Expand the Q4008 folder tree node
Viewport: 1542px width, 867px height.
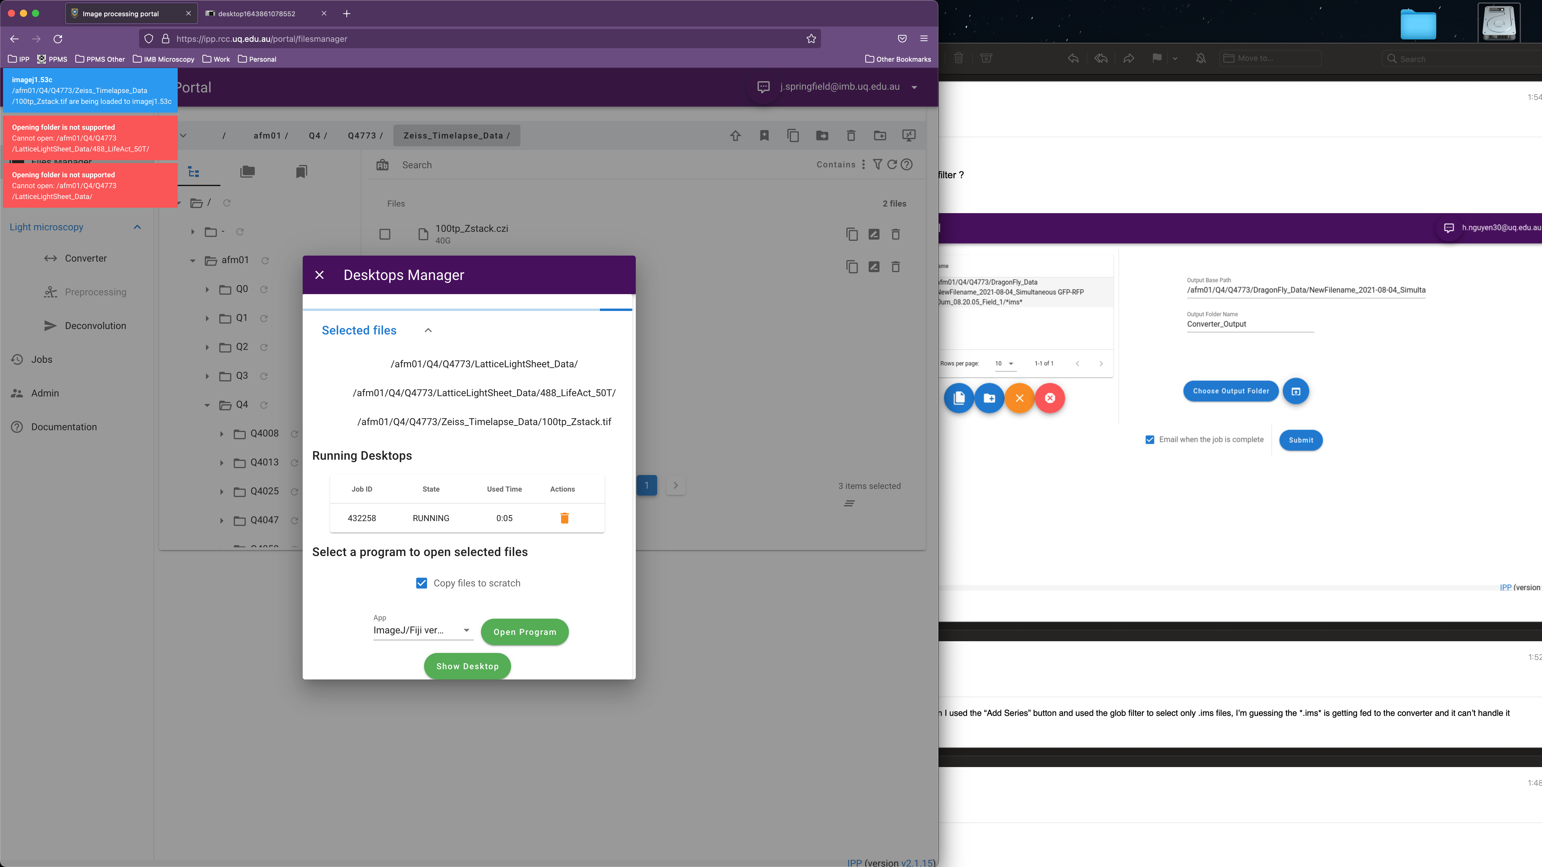pyautogui.click(x=221, y=434)
